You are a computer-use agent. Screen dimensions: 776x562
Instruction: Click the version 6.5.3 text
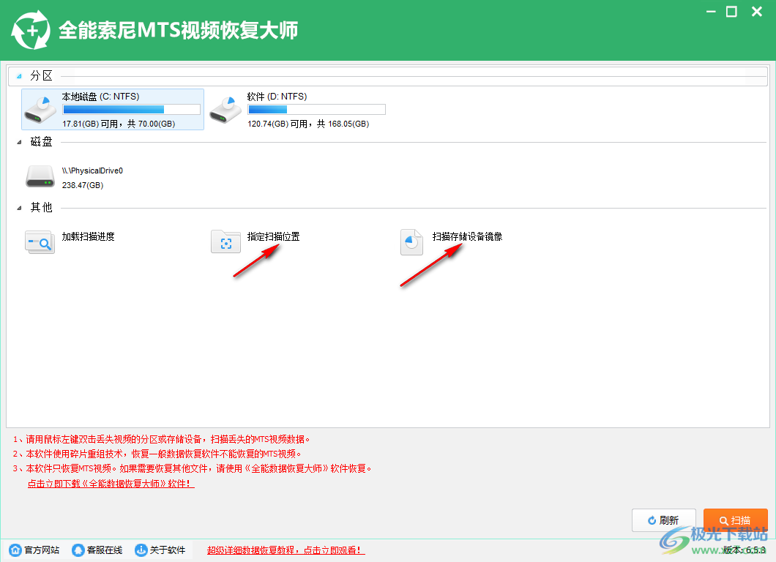coord(745,550)
